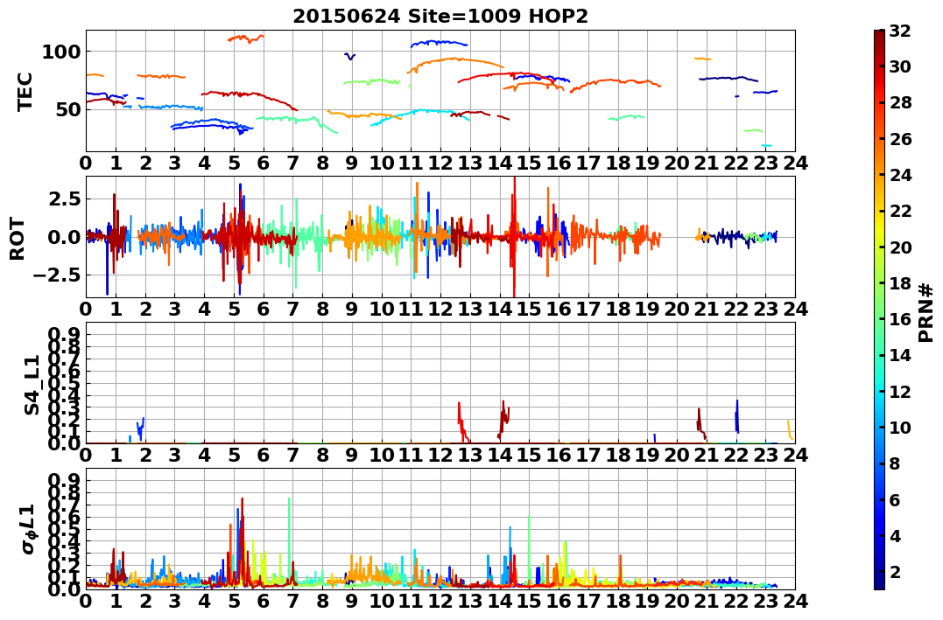Viewport: 943px width, 620px height.
Task: Click the 50 tick on the TEC axis
Action: tap(67, 109)
